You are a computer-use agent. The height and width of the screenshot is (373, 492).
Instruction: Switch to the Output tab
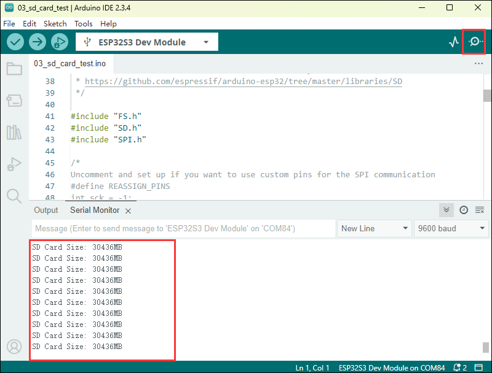pyautogui.click(x=46, y=210)
